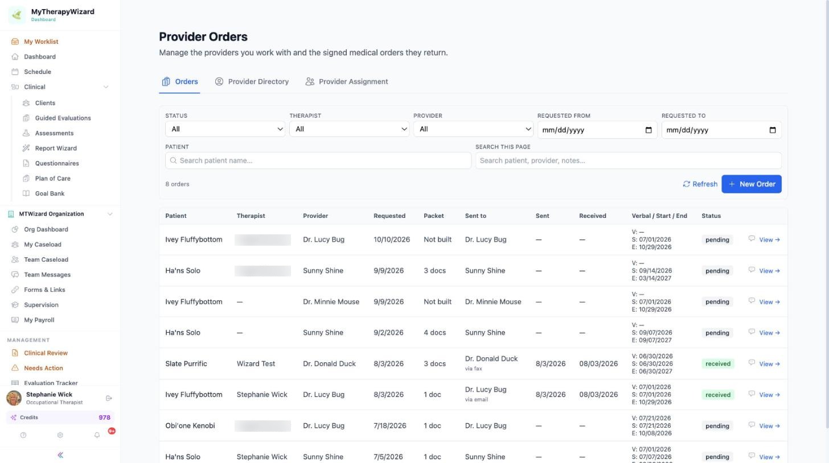The width and height of the screenshot is (829, 463).
Task: Open Schedule in the sidebar
Action: coord(38,72)
